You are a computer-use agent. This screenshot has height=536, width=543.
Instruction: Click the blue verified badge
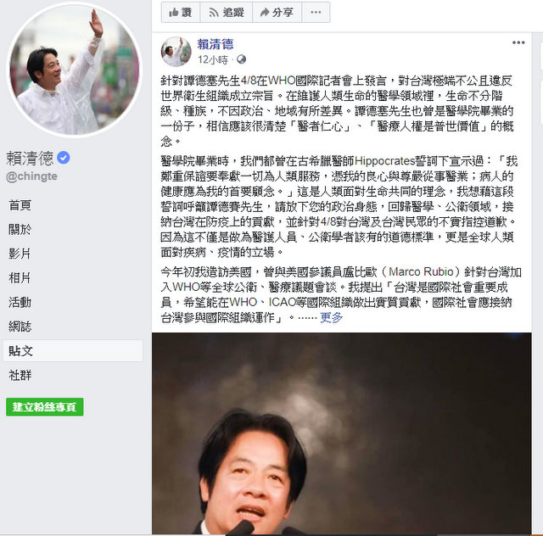click(64, 158)
